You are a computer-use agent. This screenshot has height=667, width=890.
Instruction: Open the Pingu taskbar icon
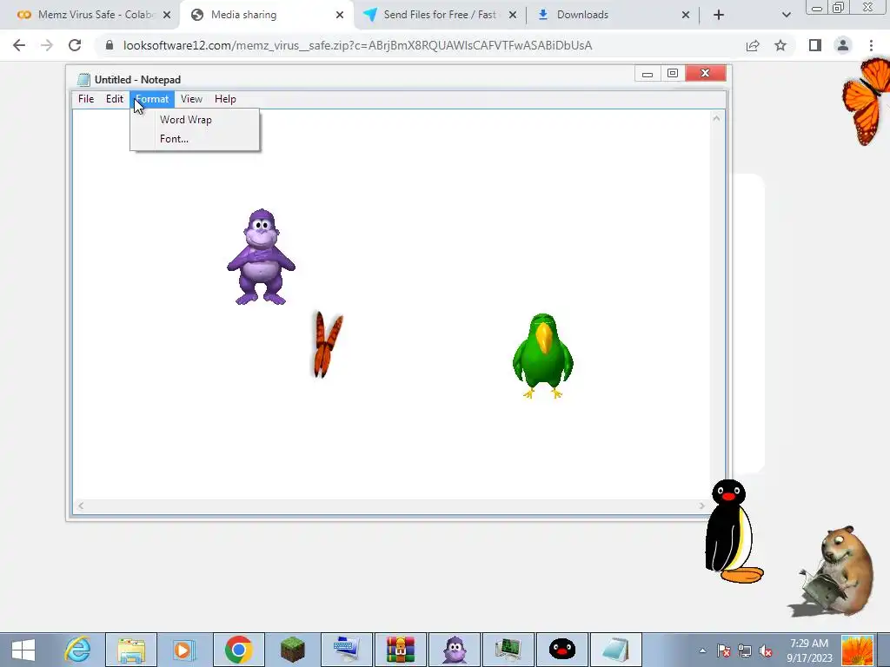(x=562, y=650)
